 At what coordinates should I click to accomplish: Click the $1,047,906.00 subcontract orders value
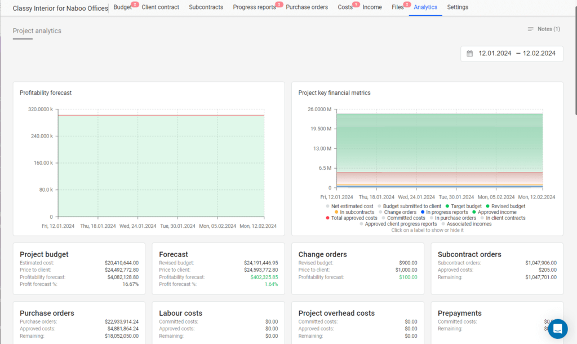point(541,263)
